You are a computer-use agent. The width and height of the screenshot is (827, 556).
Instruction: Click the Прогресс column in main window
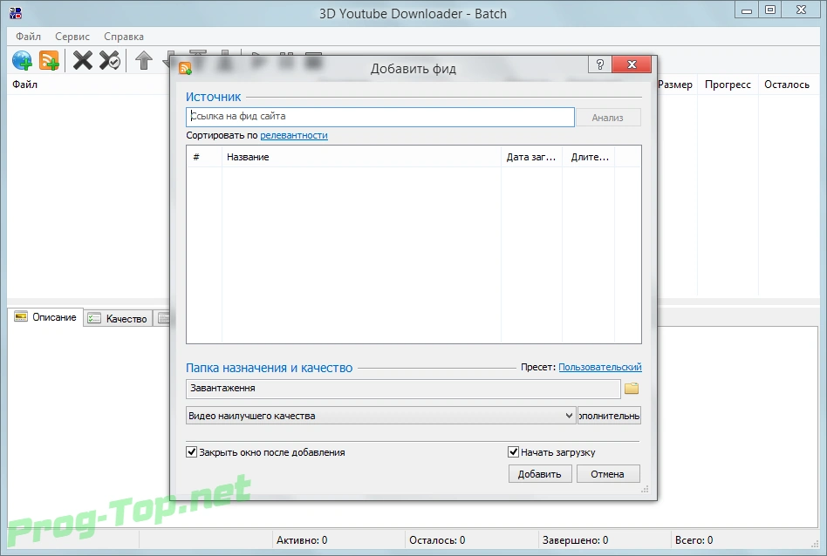click(728, 85)
